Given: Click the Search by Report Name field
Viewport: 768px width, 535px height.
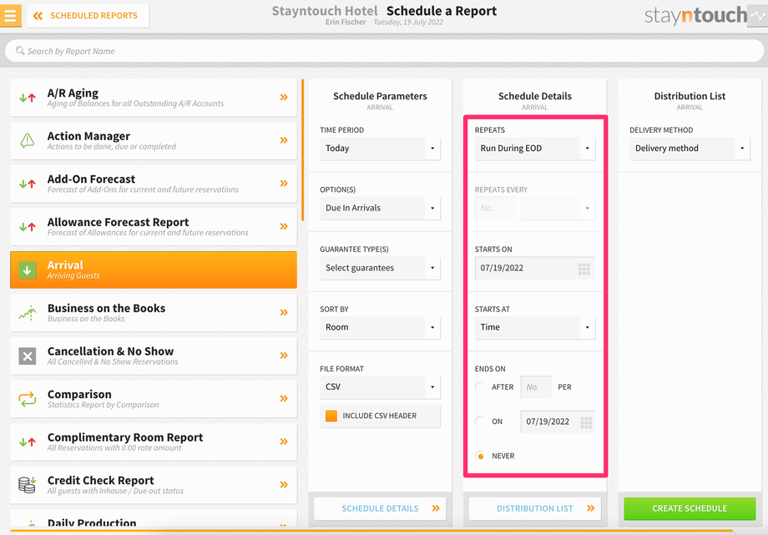Looking at the screenshot, I should (384, 51).
